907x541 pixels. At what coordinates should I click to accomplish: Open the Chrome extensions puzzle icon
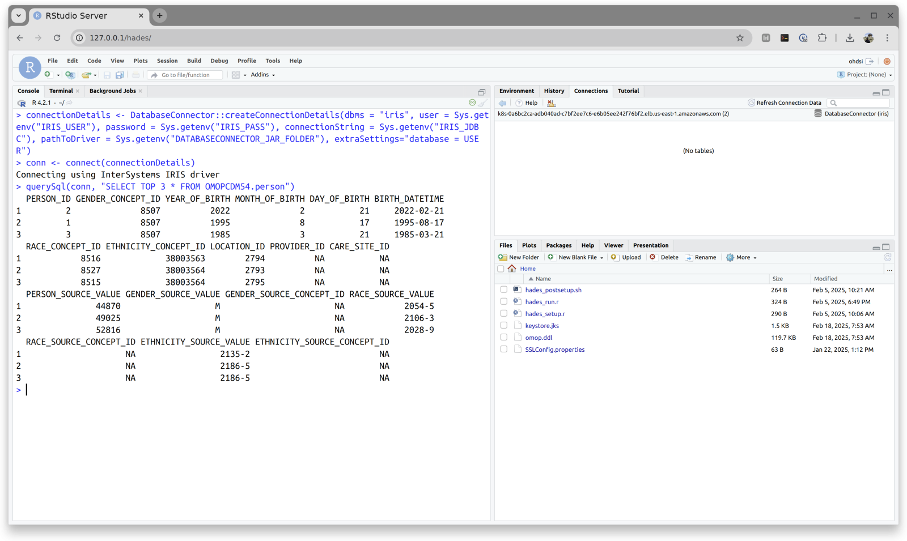coord(822,38)
